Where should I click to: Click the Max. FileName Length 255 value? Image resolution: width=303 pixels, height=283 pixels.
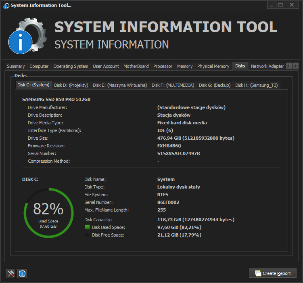[161, 210]
